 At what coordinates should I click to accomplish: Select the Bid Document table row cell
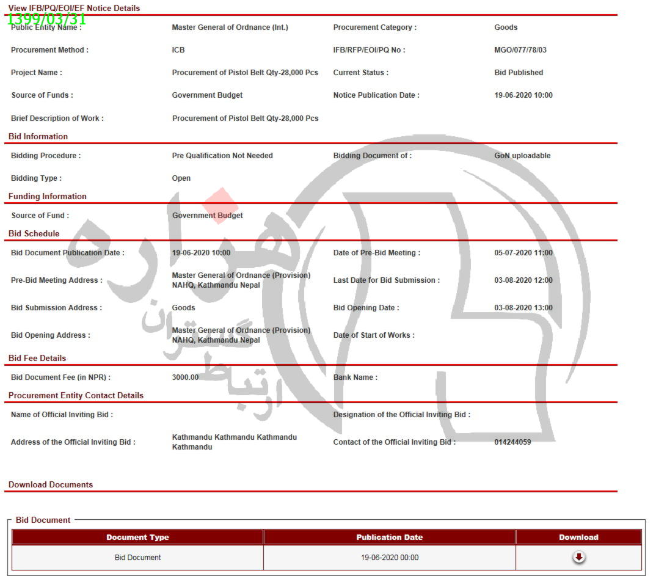pyautogui.click(x=137, y=558)
